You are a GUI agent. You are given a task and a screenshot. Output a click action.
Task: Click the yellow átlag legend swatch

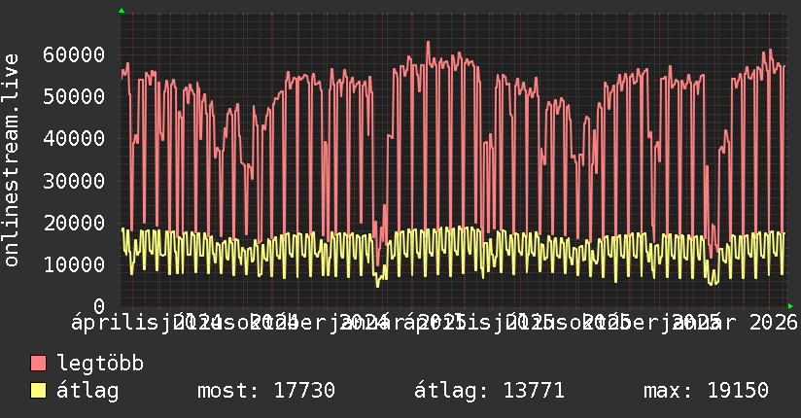tap(38, 391)
